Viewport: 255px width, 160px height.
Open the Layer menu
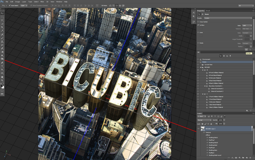pyautogui.click(x=24, y=2)
